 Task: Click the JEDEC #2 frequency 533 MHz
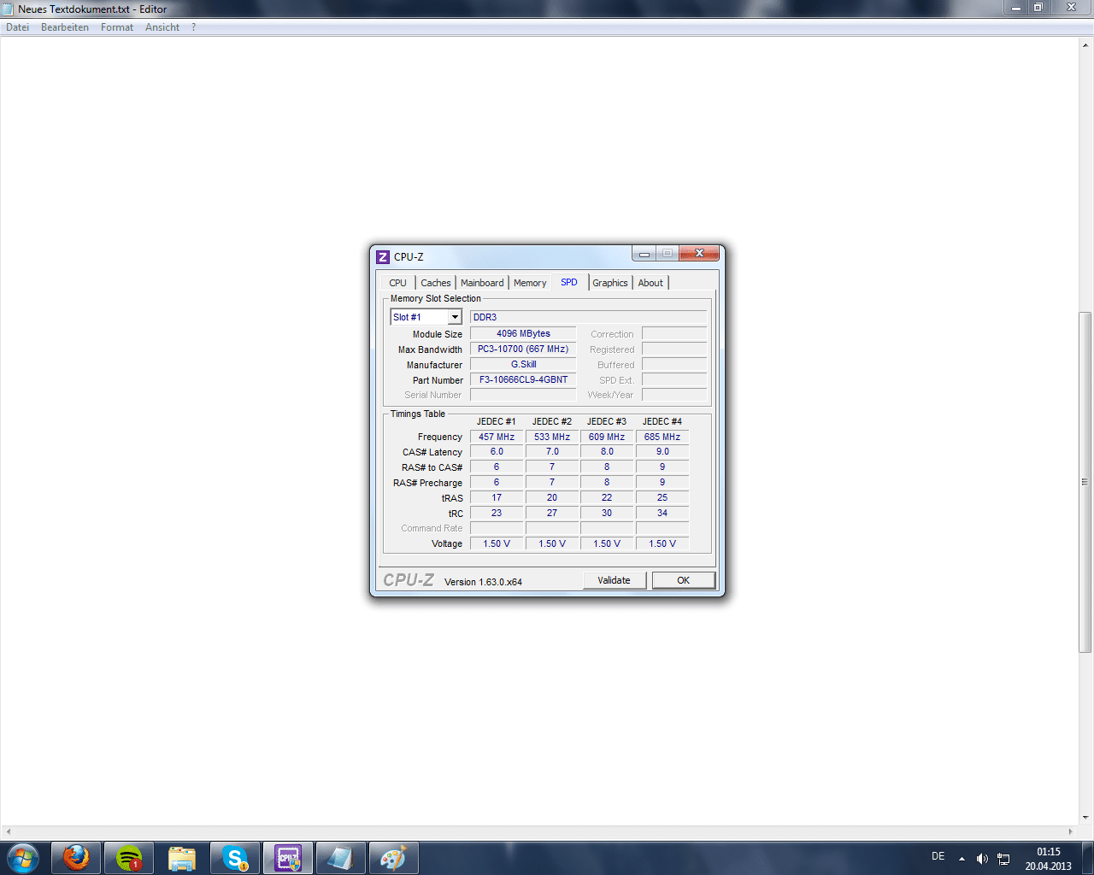tap(552, 437)
